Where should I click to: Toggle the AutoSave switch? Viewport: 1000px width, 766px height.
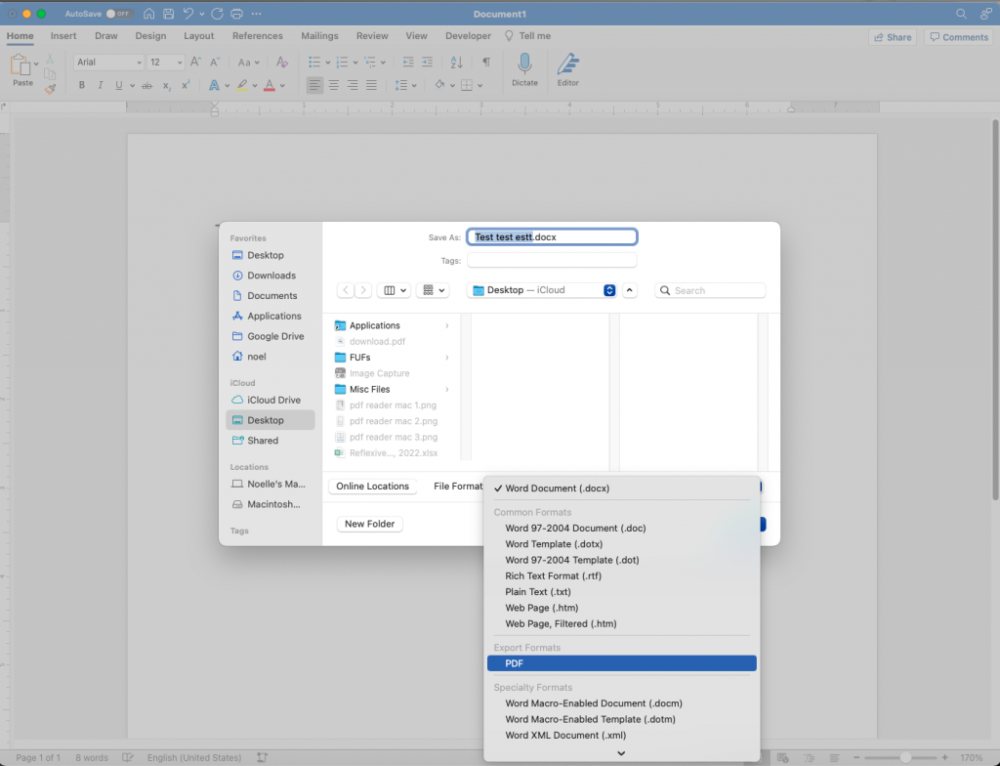click(118, 14)
